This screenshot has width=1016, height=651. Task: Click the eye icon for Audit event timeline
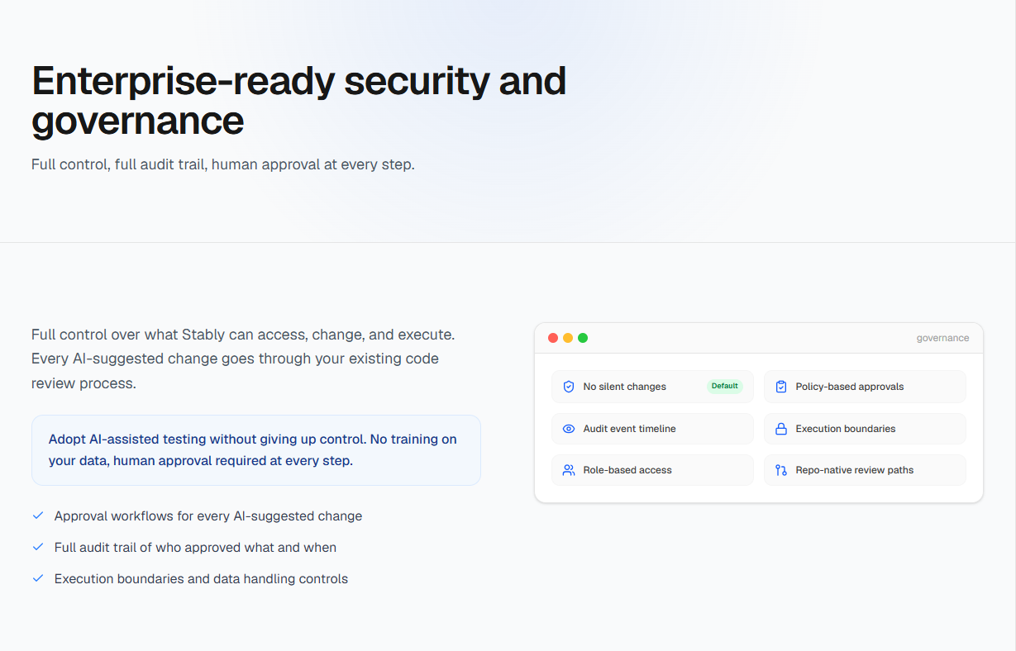tap(568, 429)
